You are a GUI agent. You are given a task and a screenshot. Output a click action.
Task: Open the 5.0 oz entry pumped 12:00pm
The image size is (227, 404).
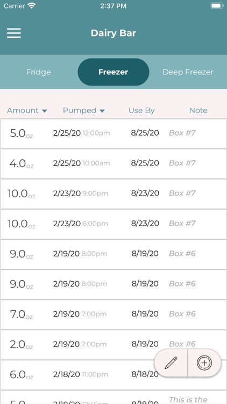click(x=113, y=134)
